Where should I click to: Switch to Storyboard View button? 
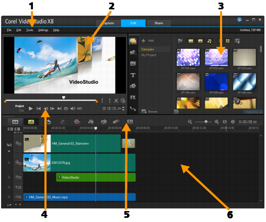pos(15,122)
